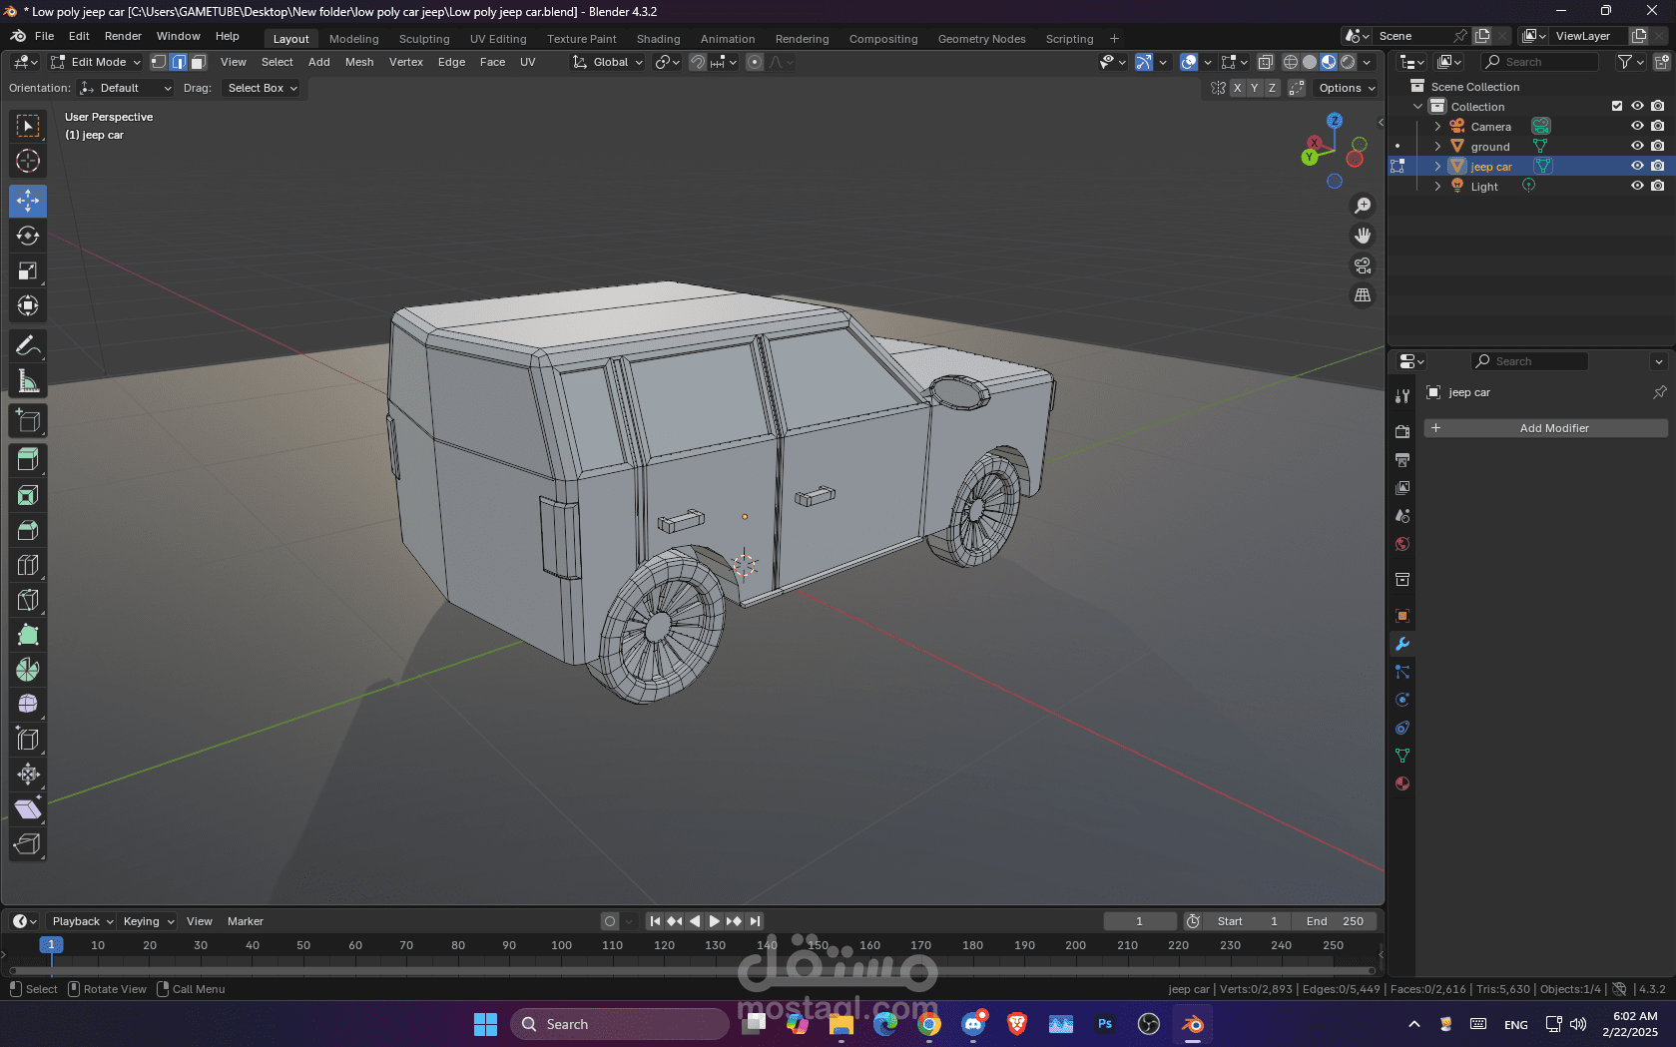Screen dimensions: 1676x1047
Task: Toggle Light object viewport visibility
Action: pos(1637,186)
